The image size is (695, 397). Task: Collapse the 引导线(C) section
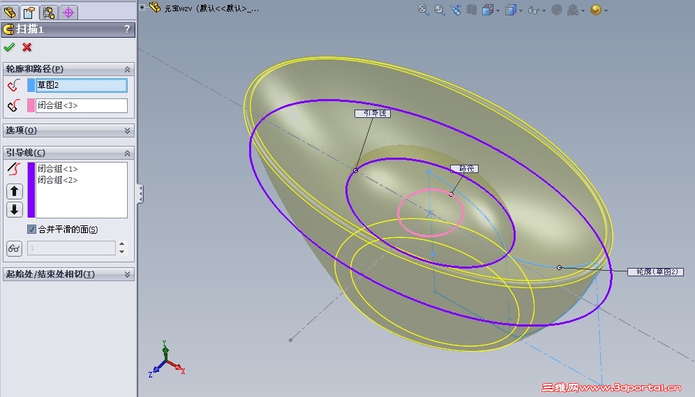pos(127,153)
